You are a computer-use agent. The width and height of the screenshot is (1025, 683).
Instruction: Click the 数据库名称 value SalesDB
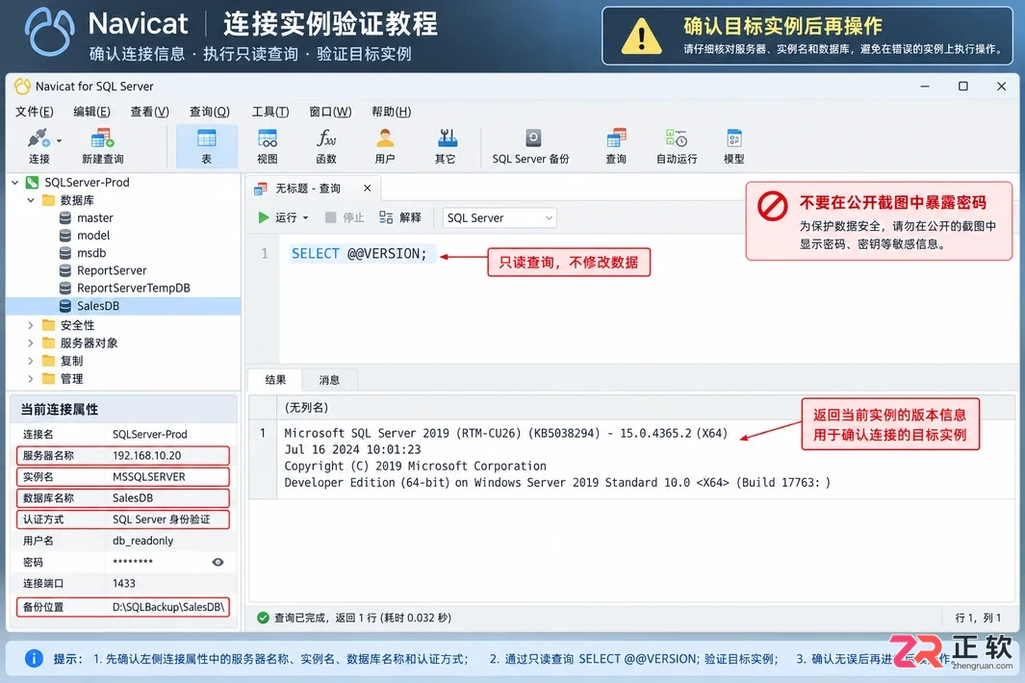pos(133,498)
